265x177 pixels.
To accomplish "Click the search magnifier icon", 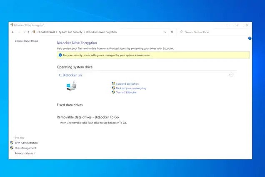I will pos(181,32).
